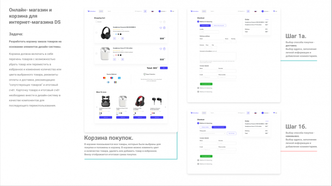Increase Honor earbuds quantity with plus button
This screenshot has width=332, height=186.
(122, 59)
